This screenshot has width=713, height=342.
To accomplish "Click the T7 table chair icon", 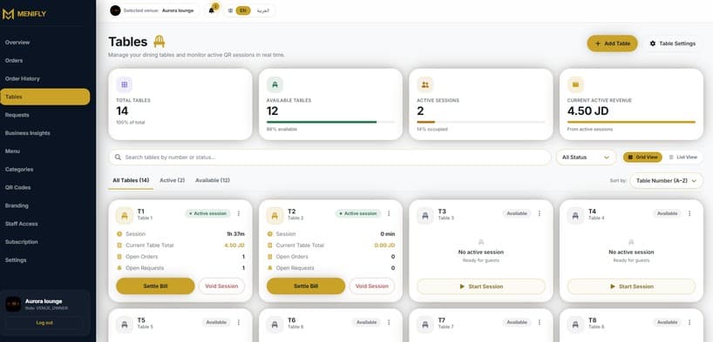I will (425, 325).
